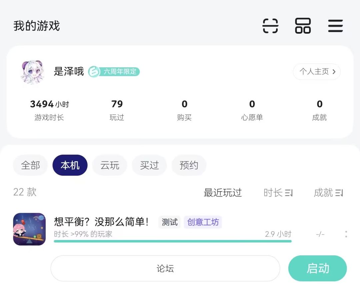The width and height of the screenshot is (360, 286).
Task: Open 个人主页 profile page
Action: click(x=317, y=72)
